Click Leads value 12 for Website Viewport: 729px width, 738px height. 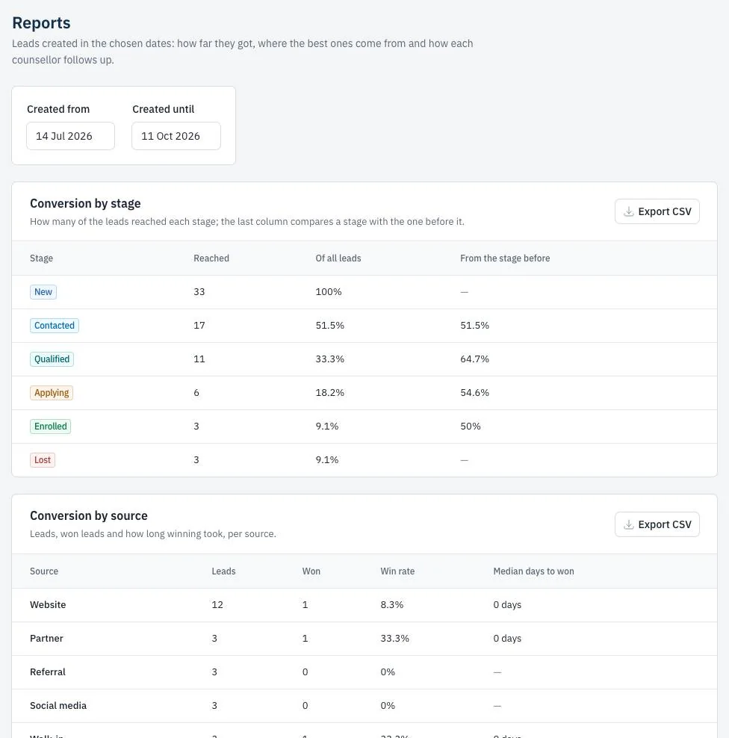click(x=217, y=605)
